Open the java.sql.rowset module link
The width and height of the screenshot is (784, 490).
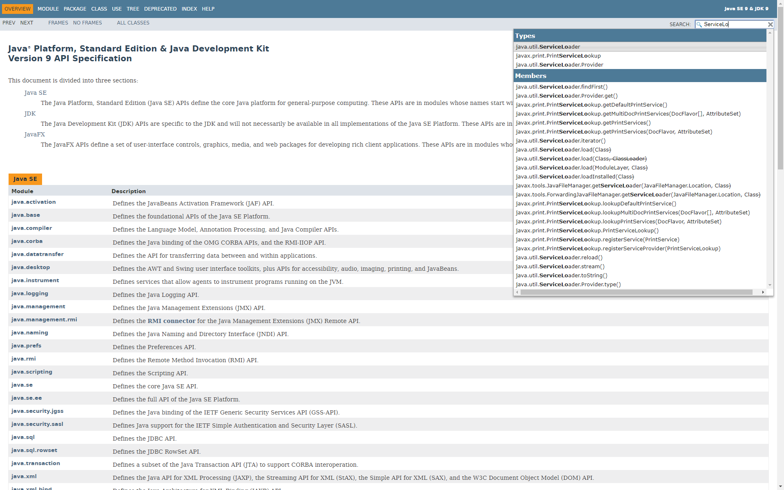pos(34,450)
